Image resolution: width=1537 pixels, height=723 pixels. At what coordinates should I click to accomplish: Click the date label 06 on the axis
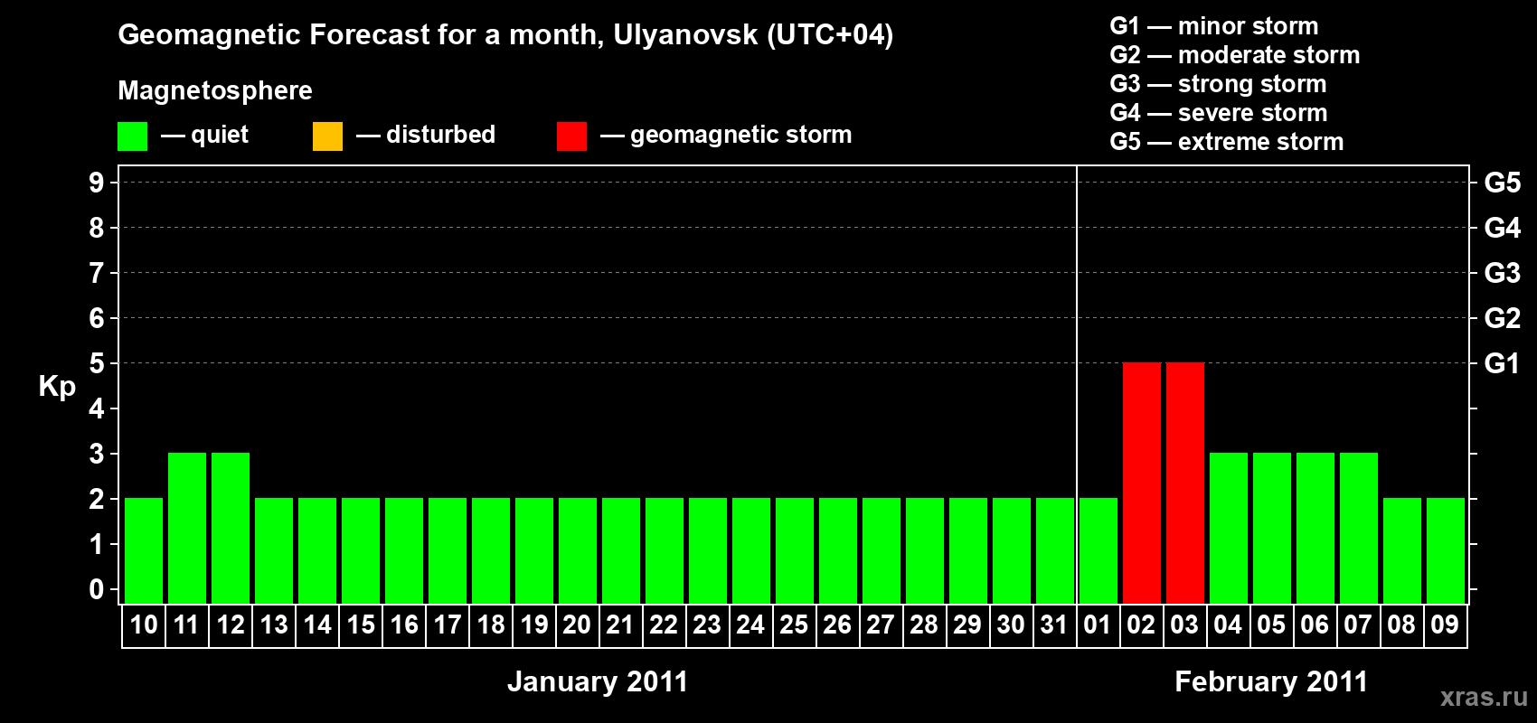tap(1315, 625)
